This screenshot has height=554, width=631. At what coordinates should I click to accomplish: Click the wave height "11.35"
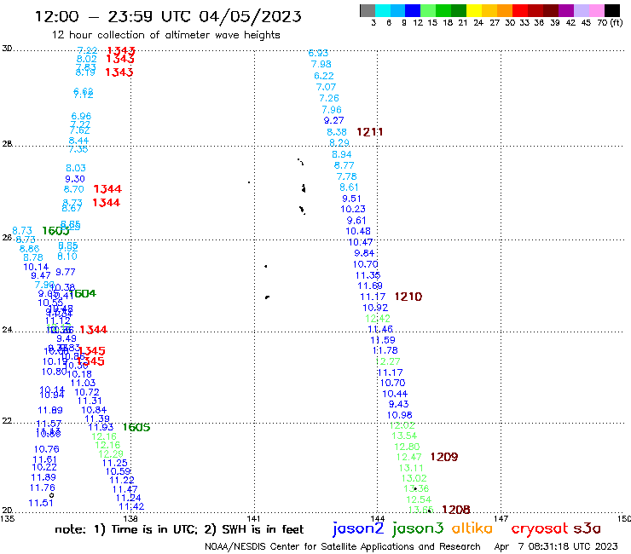tap(368, 275)
